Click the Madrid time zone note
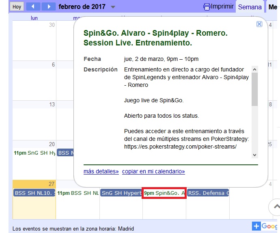The width and height of the screenshot is (280, 233). point(73,229)
